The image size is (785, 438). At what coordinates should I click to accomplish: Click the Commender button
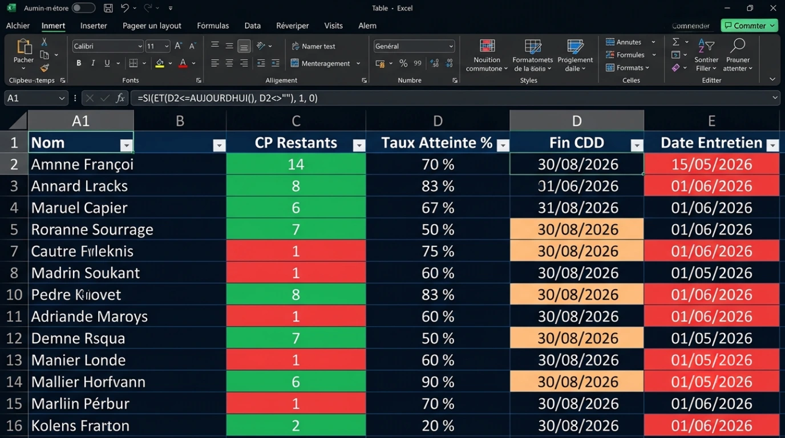(690, 26)
